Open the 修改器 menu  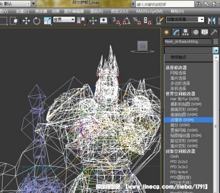[41, 11]
